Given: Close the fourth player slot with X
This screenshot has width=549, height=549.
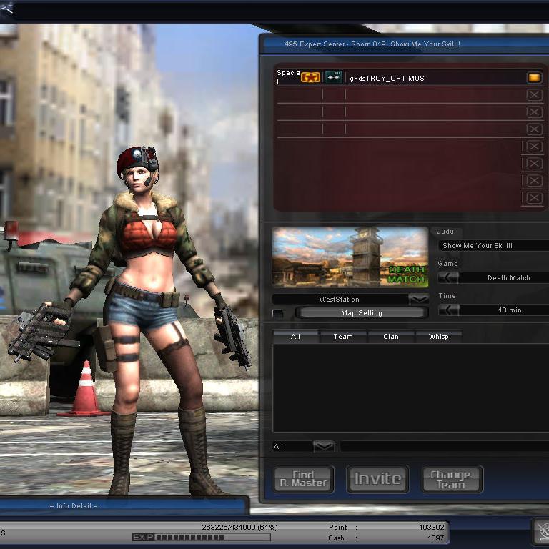Looking at the screenshot, I should point(534,129).
